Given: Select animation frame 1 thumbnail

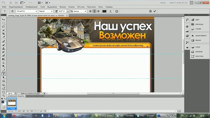Looking at the screenshot, I should pos(12,103).
